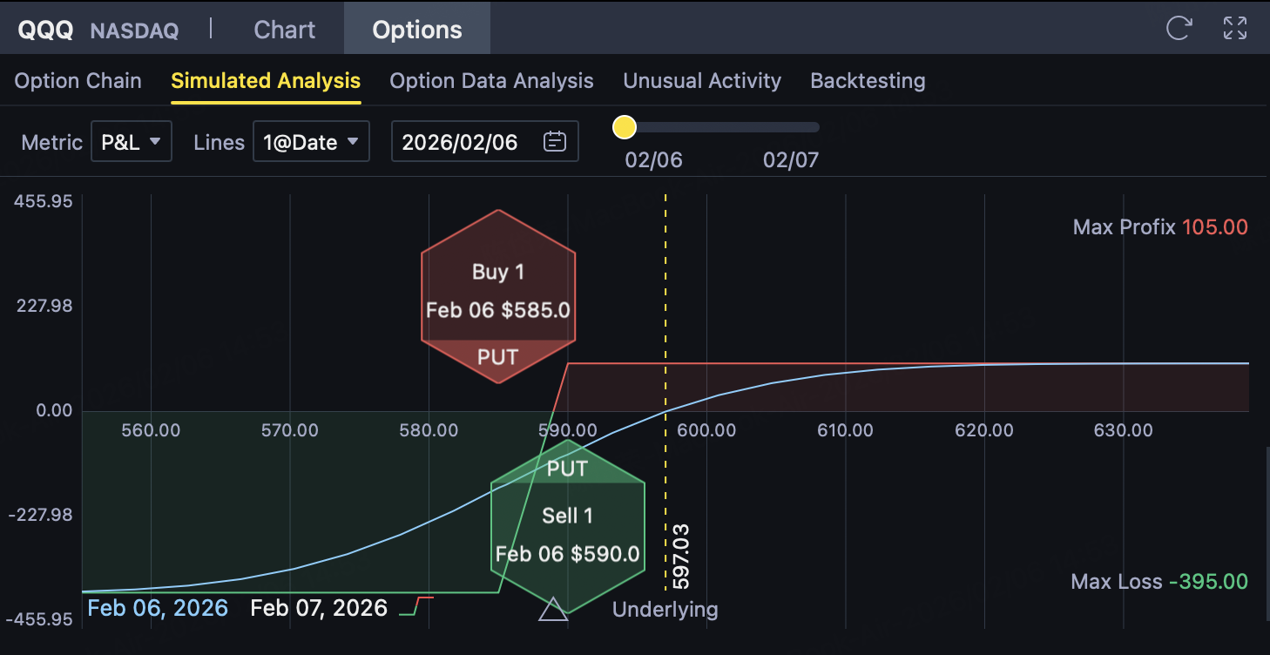Click the 2026/02/06 date field

click(x=460, y=142)
